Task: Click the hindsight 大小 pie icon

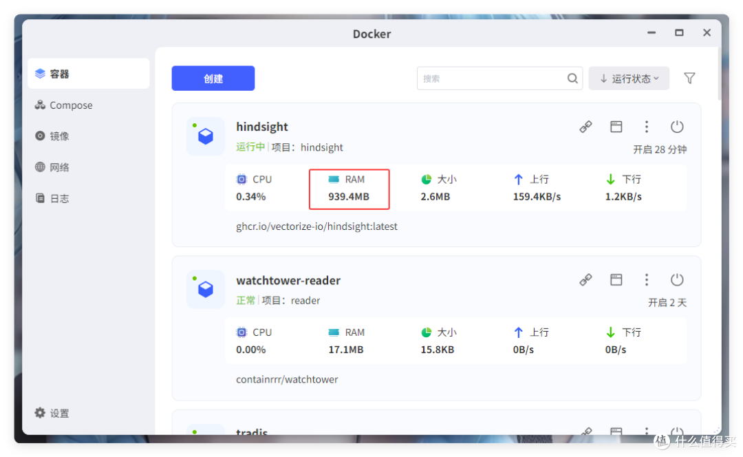Action: tap(426, 179)
